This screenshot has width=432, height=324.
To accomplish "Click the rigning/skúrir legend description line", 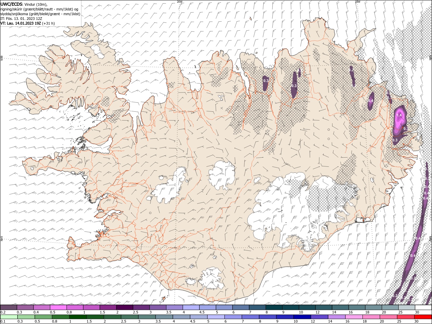I will 39,9.
